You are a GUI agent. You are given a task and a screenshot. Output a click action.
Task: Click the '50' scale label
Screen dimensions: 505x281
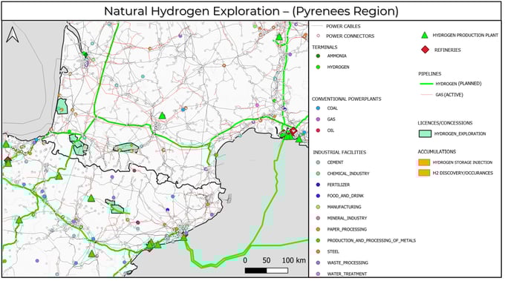point(266,260)
